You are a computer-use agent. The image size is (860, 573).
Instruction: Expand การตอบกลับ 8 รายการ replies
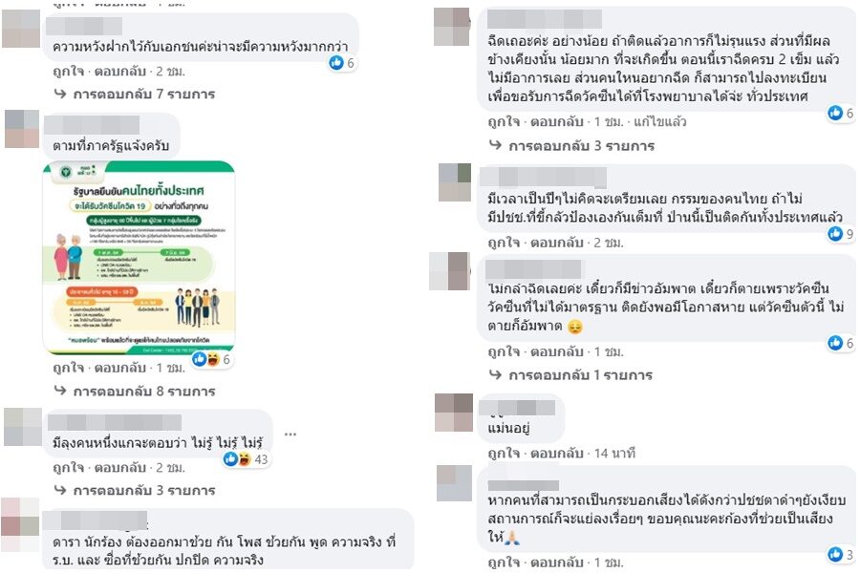coord(135,392)
